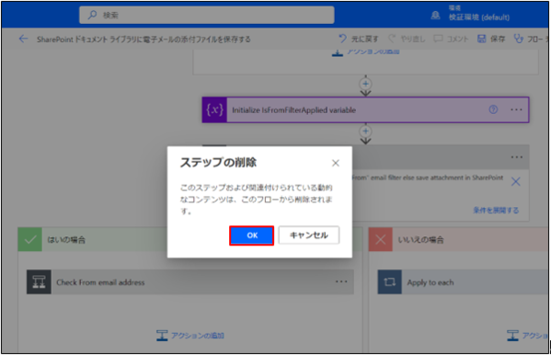Click the flow title SharePoint ドキュメント ライブラリ text
The height and width of the screenshot is (355, 551).
click(143, 39)
